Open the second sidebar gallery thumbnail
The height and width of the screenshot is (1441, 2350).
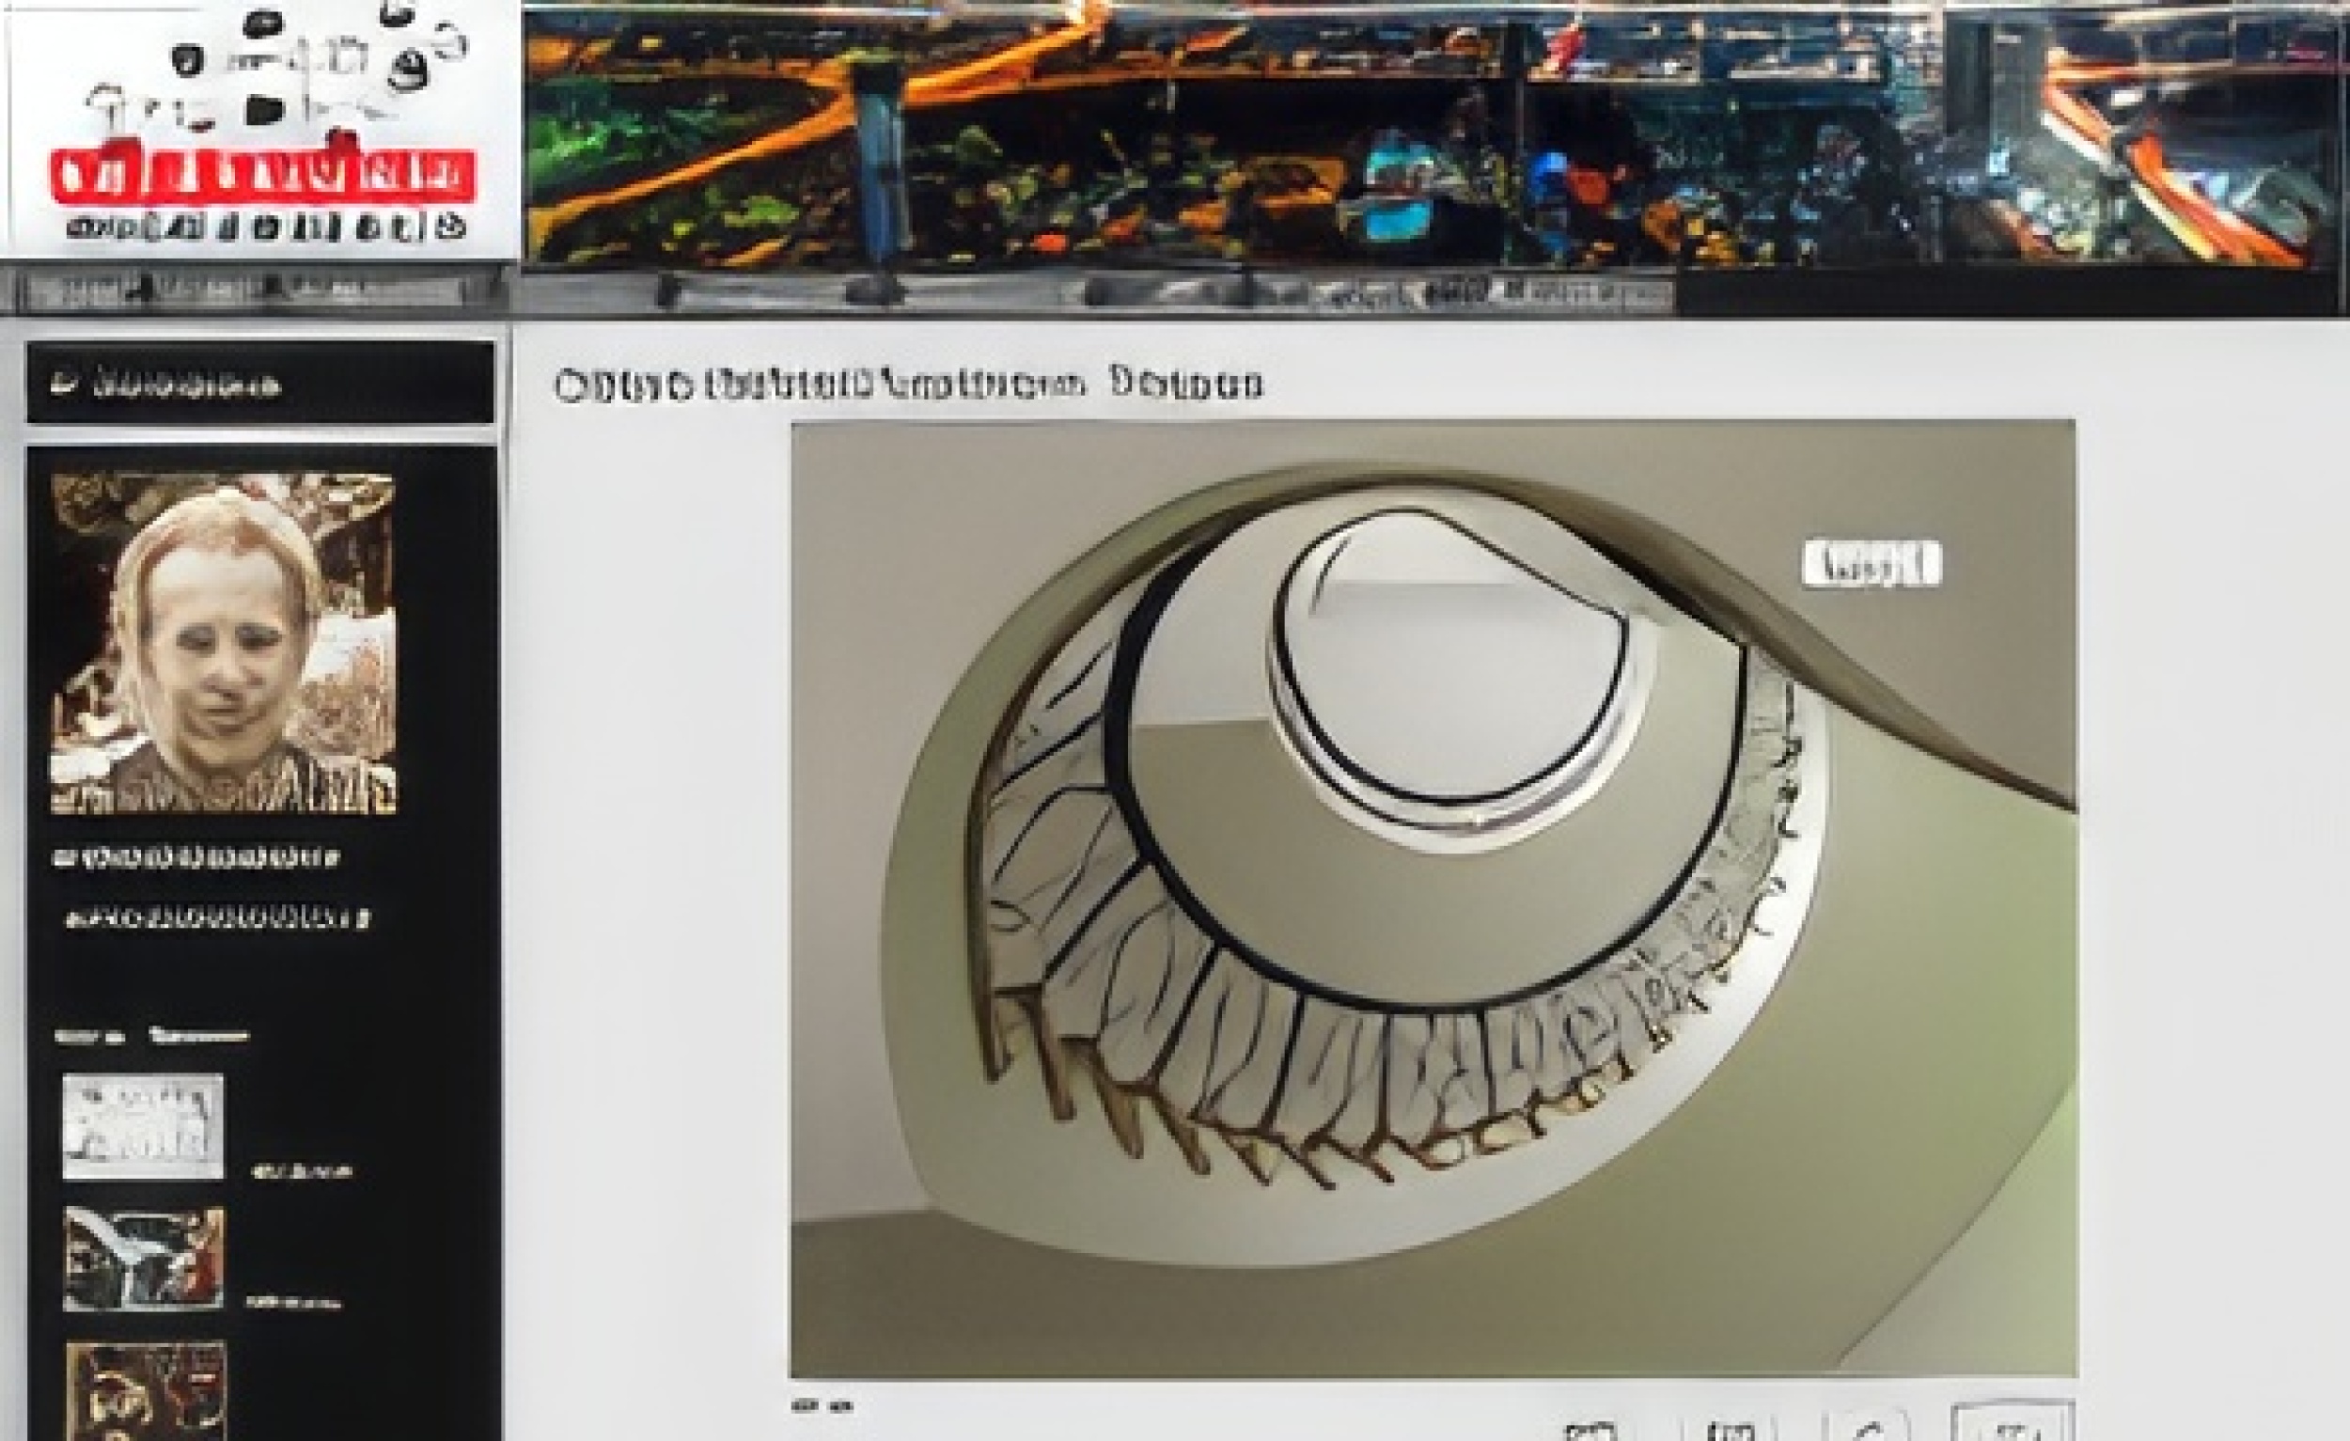pos(144,1259)
